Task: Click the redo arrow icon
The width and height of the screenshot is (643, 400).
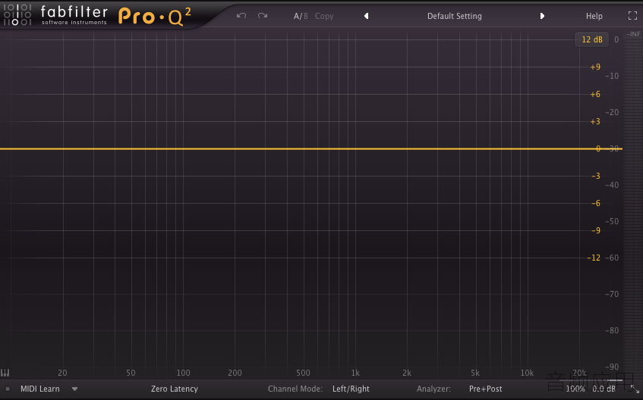Action: pos(263,16)
